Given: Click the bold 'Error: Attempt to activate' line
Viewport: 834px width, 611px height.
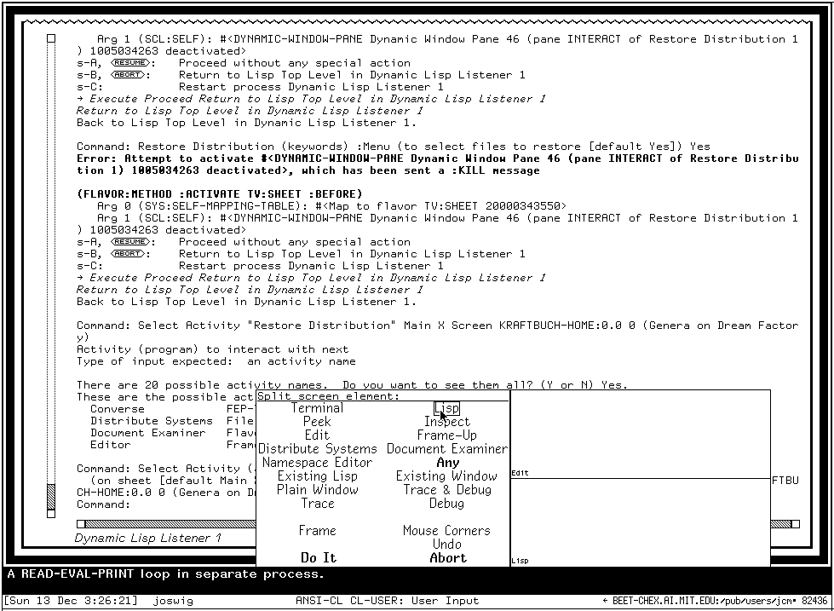Looking at the screenshot, I should pyautogui.click(x=437, y=164).
